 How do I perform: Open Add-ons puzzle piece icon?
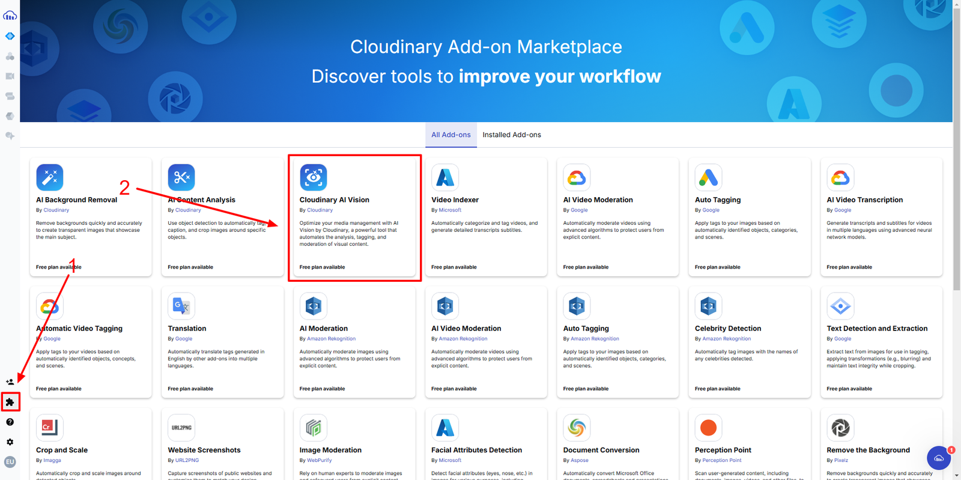[x=10, y=402]
